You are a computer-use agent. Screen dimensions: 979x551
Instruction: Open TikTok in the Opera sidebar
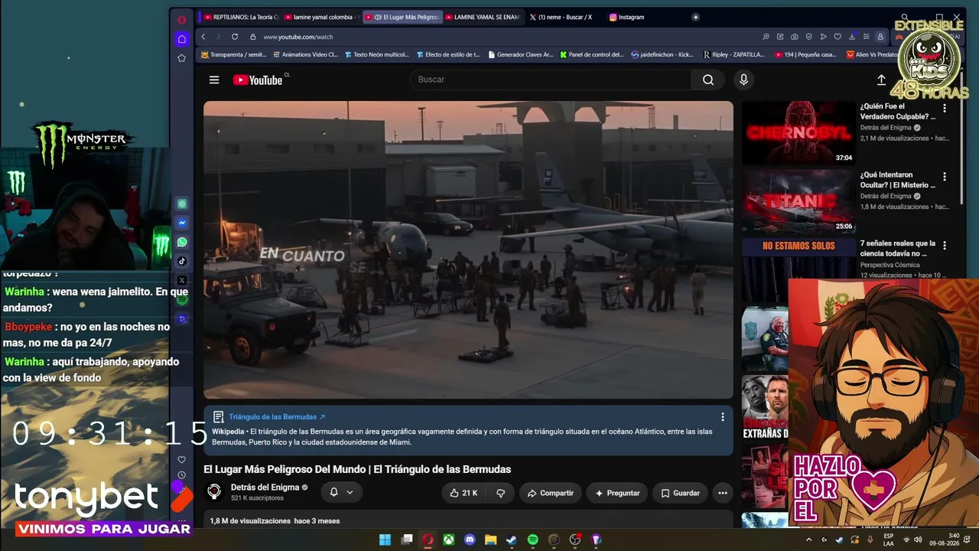(182, 261)
